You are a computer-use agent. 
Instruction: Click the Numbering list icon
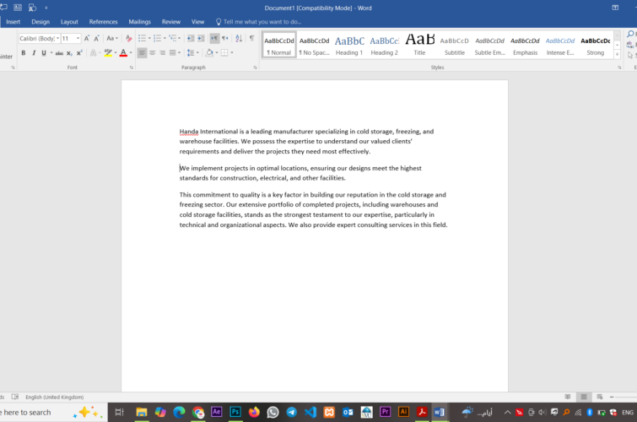(157, 38)
